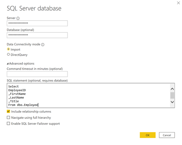182x145 pixels.
Task: Click the info icon beside Server label
Action: point(18,18)
